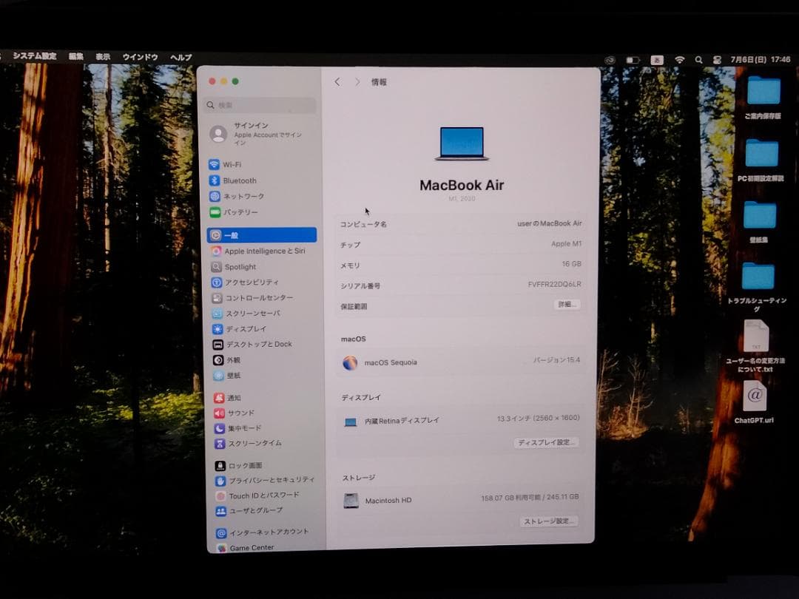Open ユーザとグループ settings
The height and width of the screenshot is (599, 799).
(249, 510)
